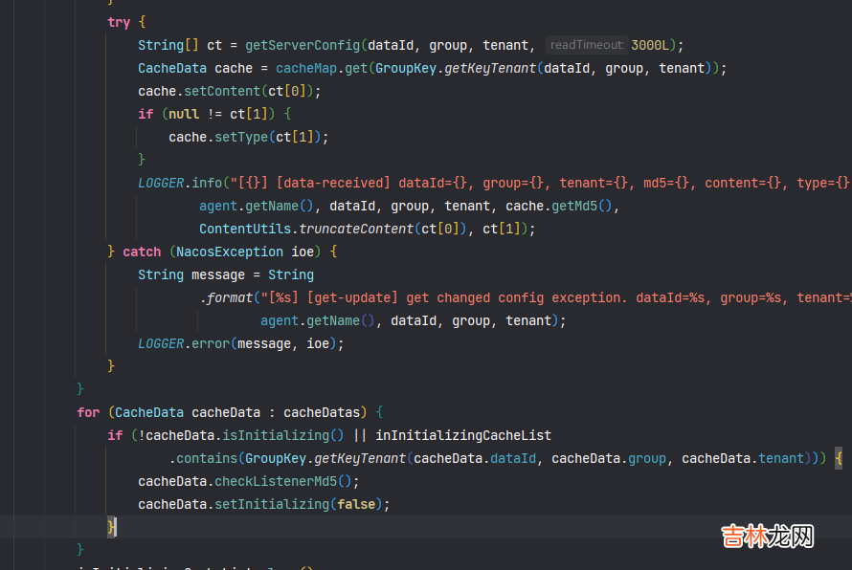This screenshot has height=570, width=852.
Task: Click the jilin longwang watermark logo
Action: coord(767,536)
